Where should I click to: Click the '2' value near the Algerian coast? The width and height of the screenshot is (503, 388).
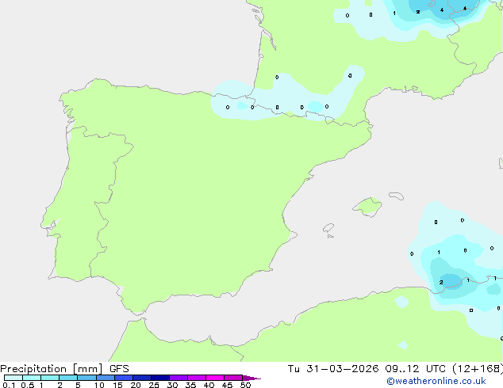[441, 282]
